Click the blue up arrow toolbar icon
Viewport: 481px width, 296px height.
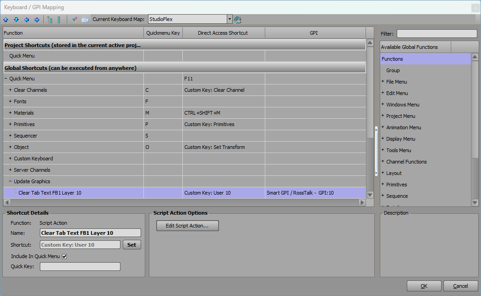(x=6, y=20)
